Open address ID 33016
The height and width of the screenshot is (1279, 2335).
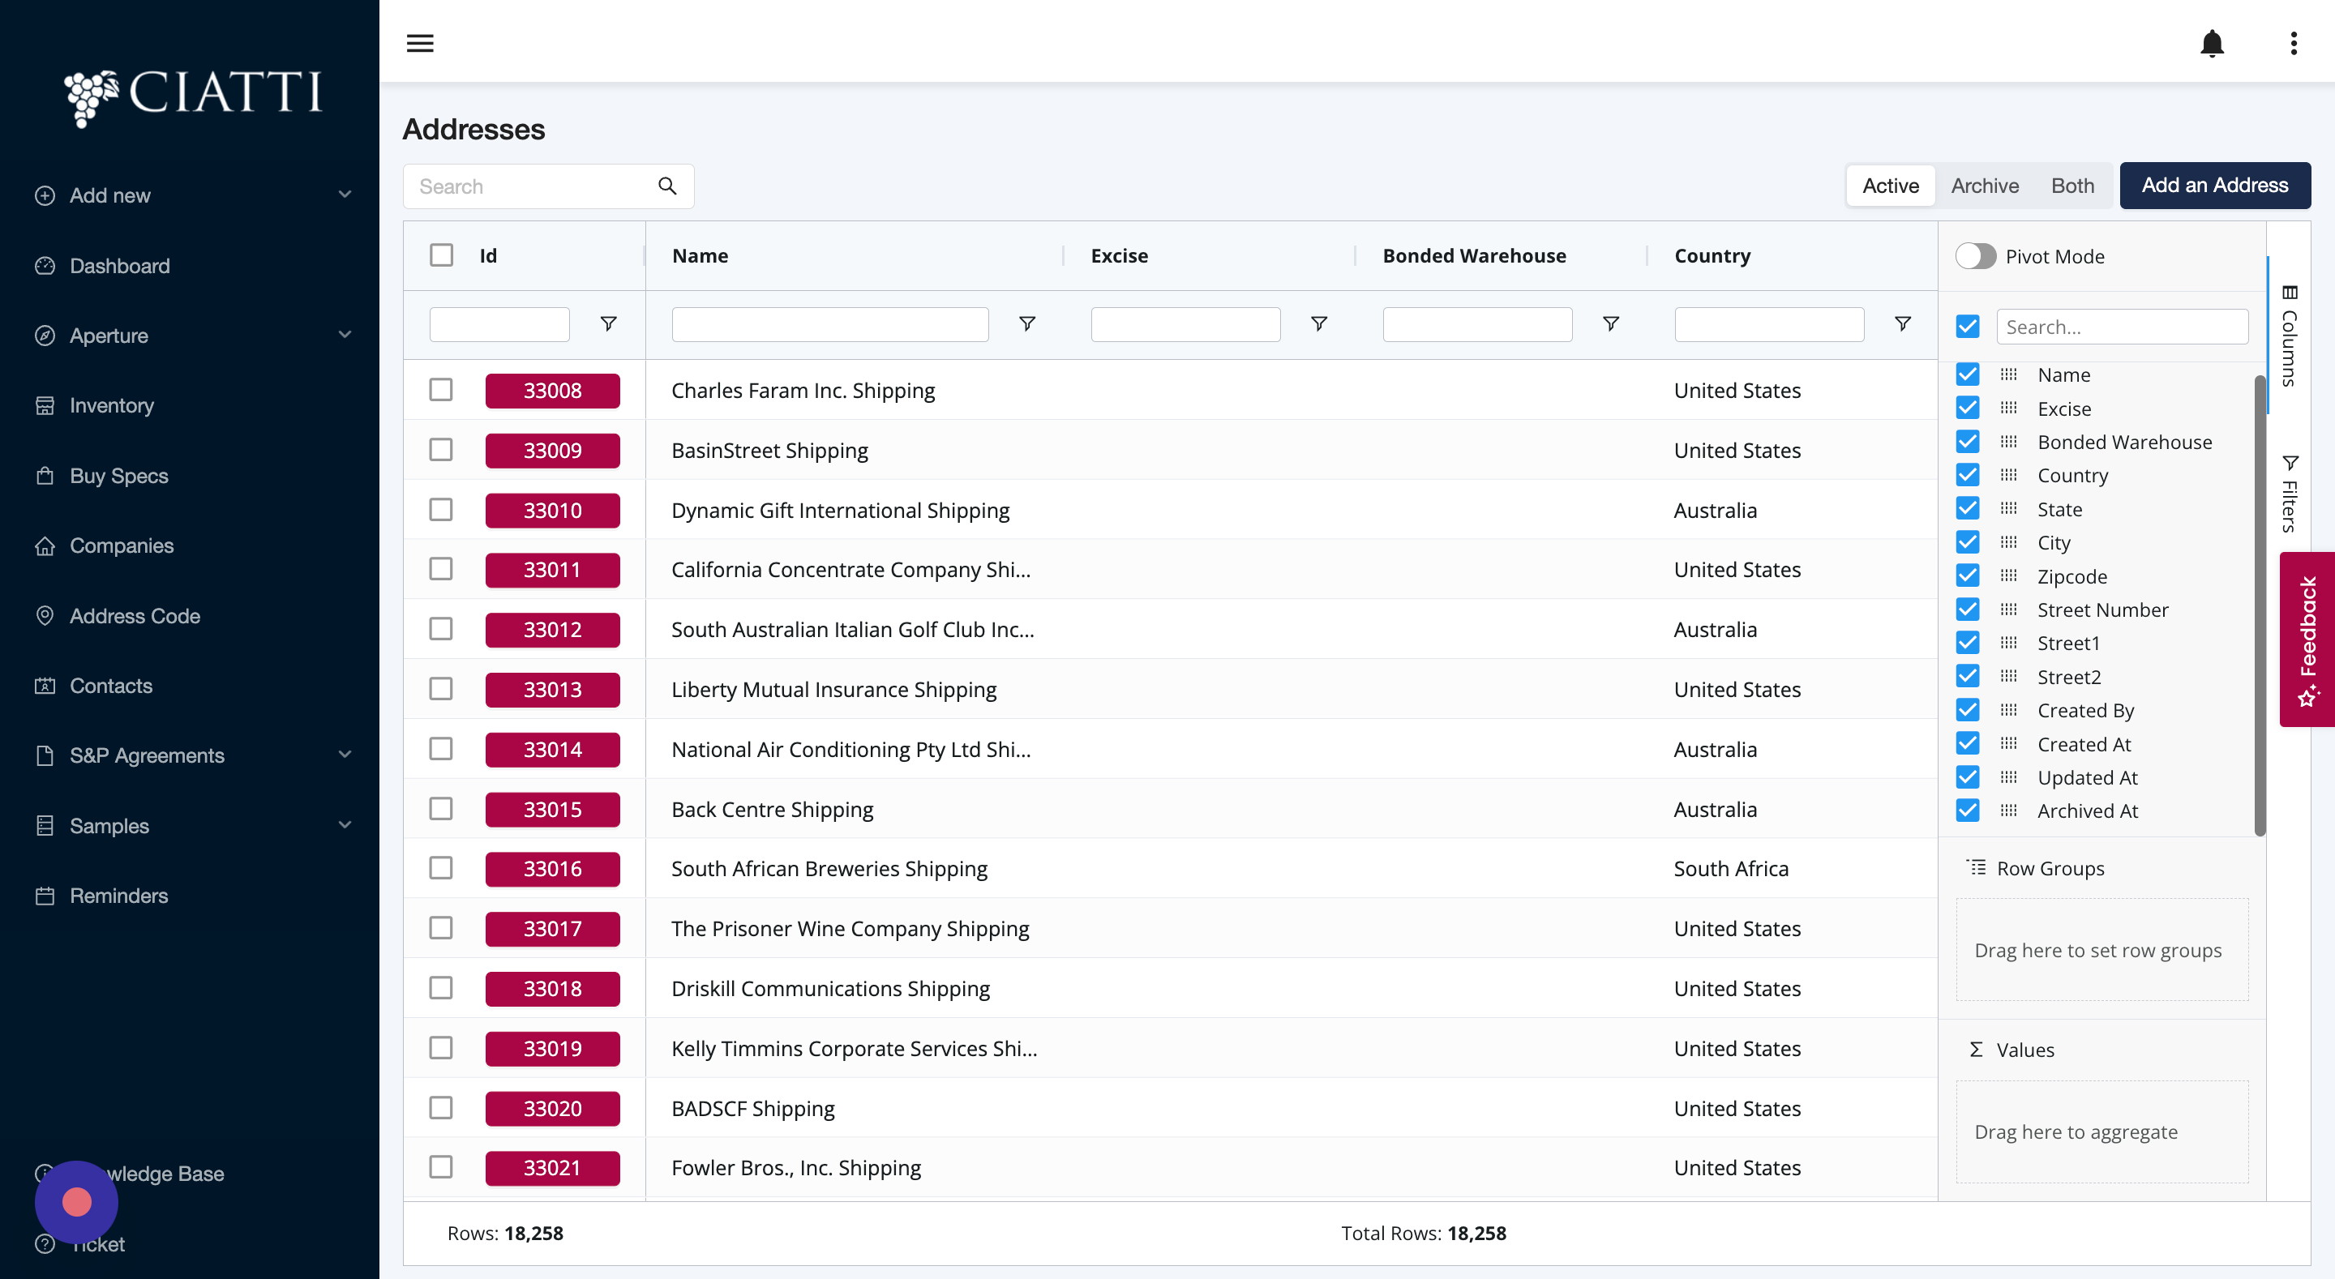tap(552, 868)
